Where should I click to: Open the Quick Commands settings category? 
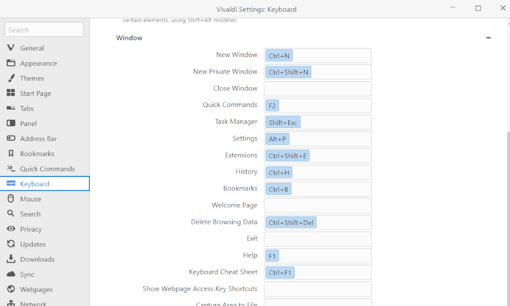(47, 169)
